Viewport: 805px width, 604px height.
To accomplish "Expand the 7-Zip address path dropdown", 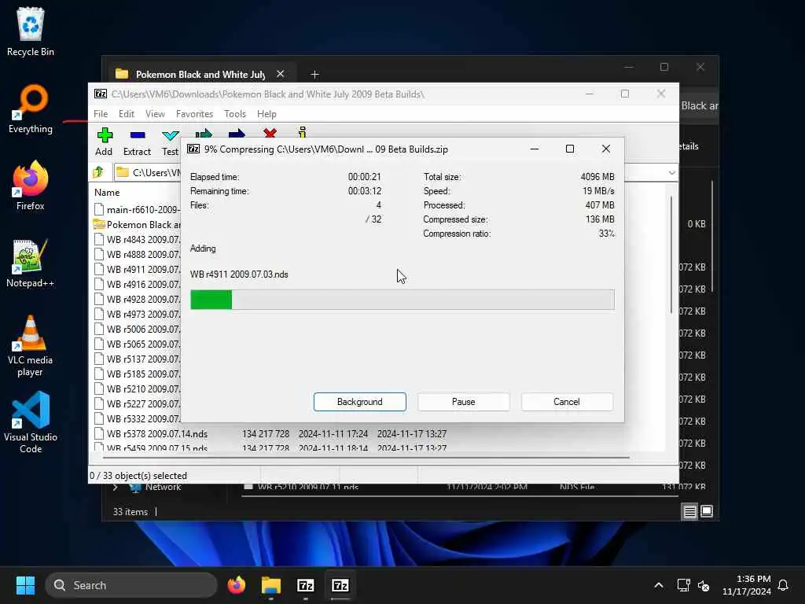I will tap(671, 172).
